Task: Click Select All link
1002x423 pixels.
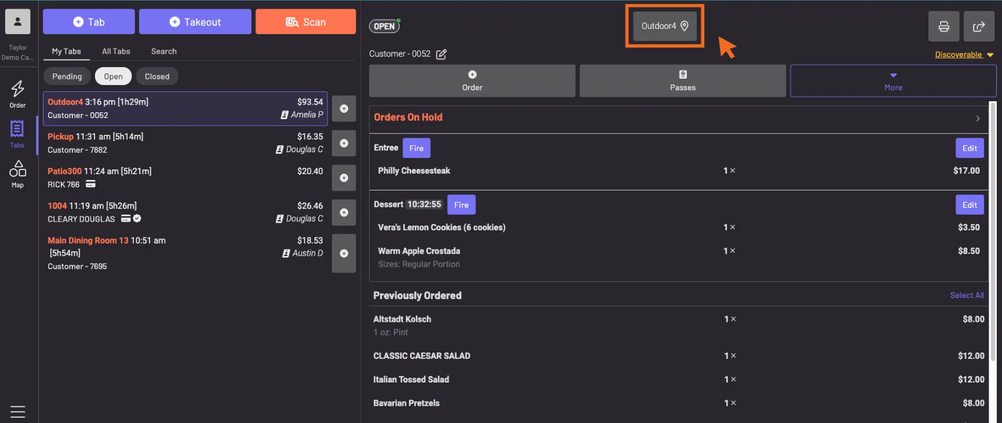Action: pyautogui.click(x=967, y=296)
